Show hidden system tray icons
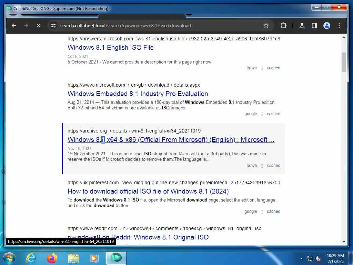Screen dimensions: 353x265 [x=301, y=258]
